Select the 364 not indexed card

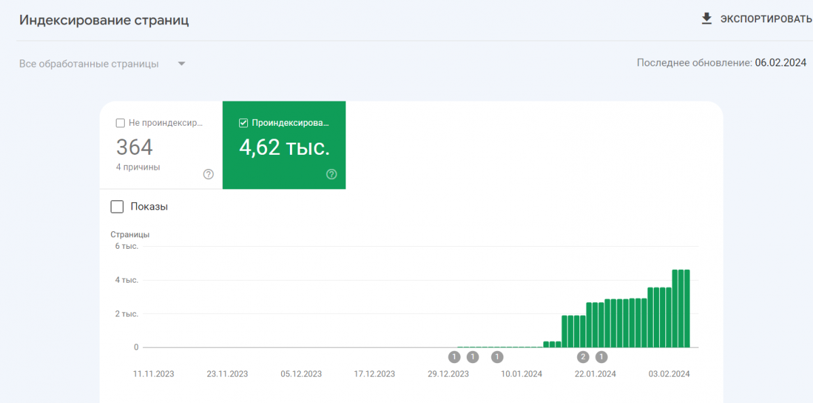161,145
